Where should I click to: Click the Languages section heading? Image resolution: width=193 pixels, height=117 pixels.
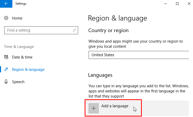click(x=100, y=75)
